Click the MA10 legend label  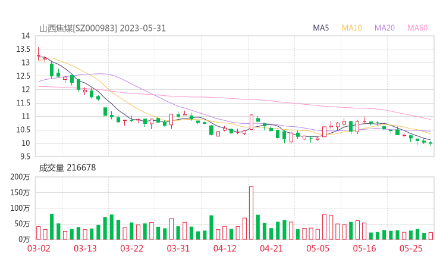click(x=351, y=28)
